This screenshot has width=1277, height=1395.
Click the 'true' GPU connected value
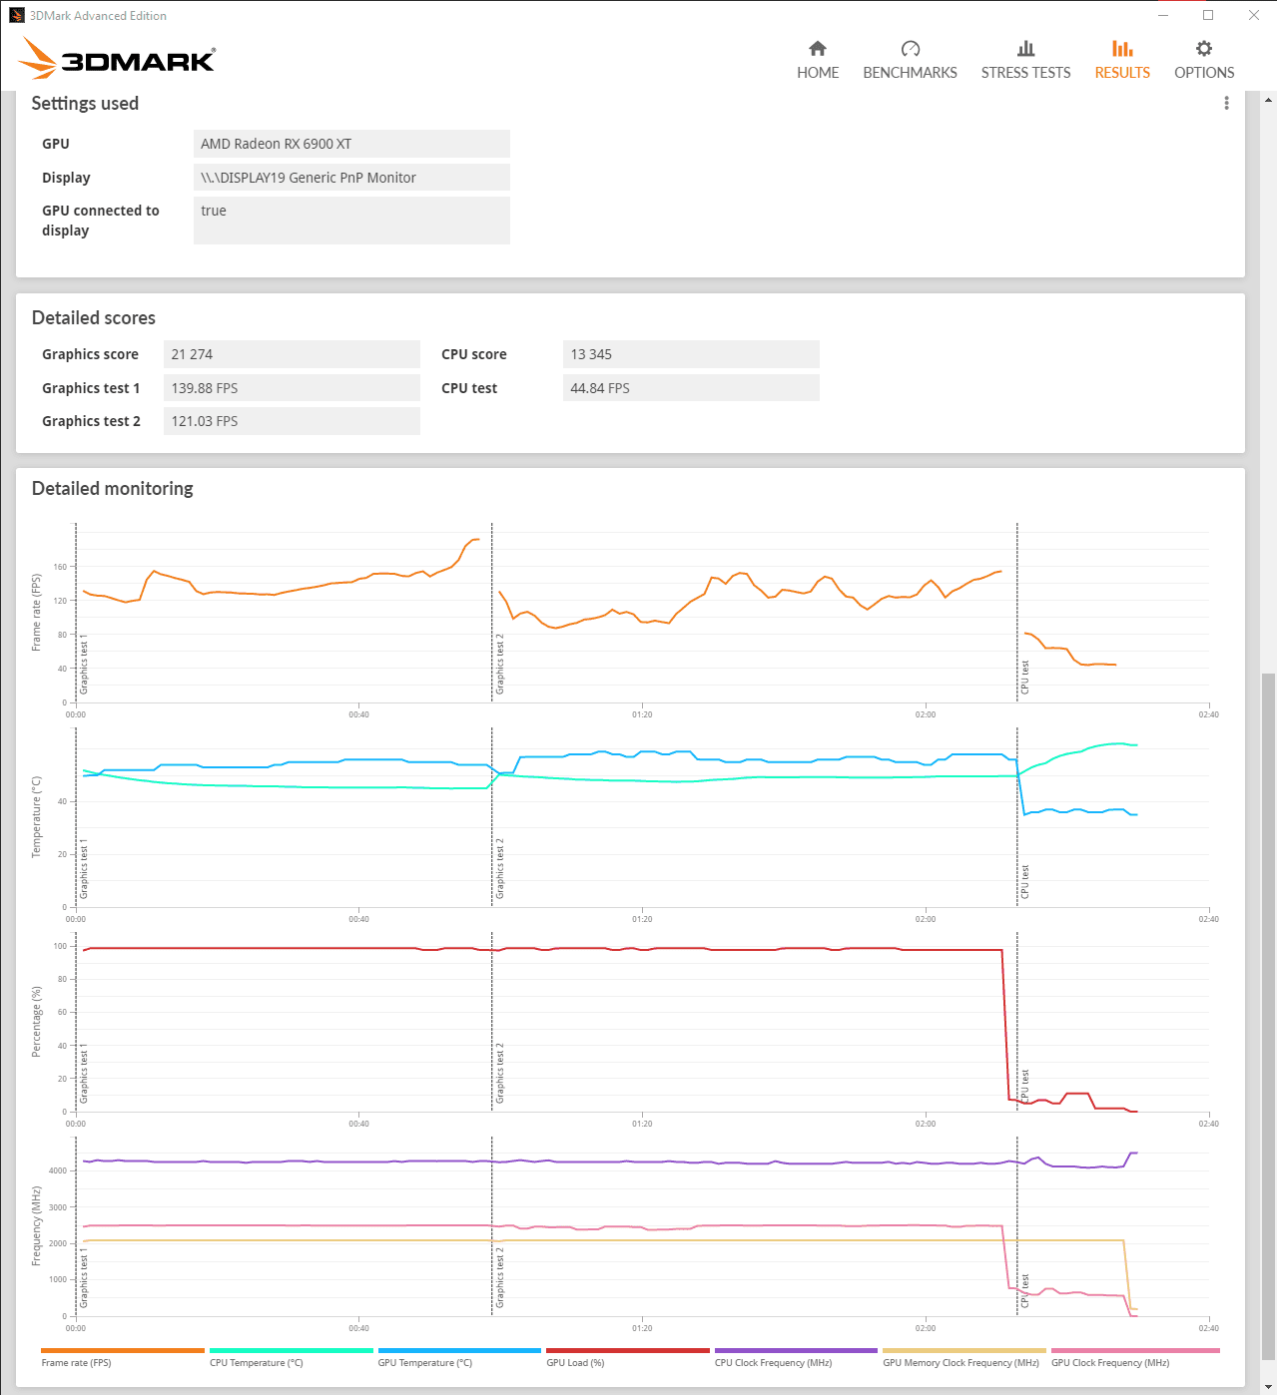tap(351, 221)
